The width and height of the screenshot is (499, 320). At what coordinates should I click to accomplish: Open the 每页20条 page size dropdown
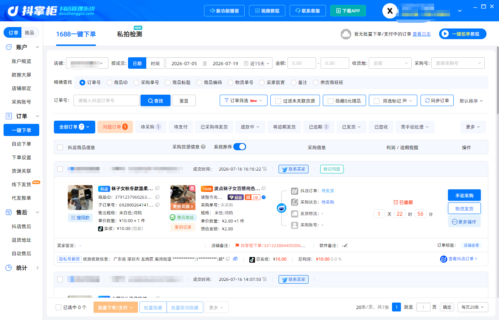pos(473,307)
